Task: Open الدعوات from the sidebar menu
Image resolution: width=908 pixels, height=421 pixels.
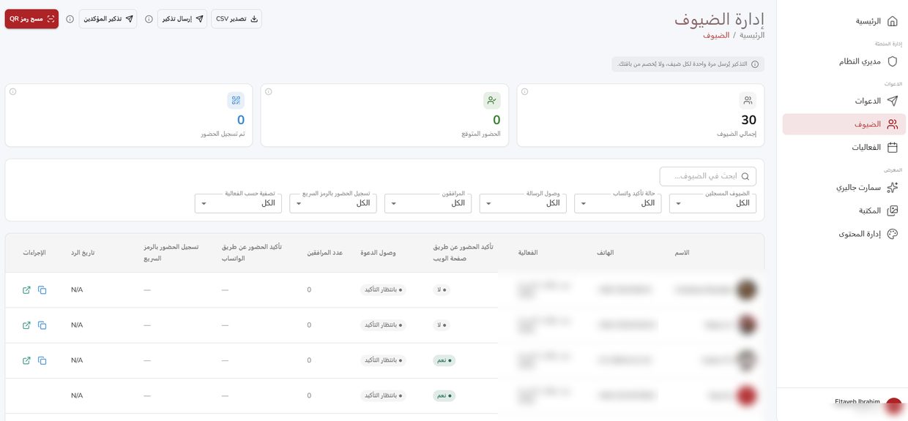Action: click(844, 101)
